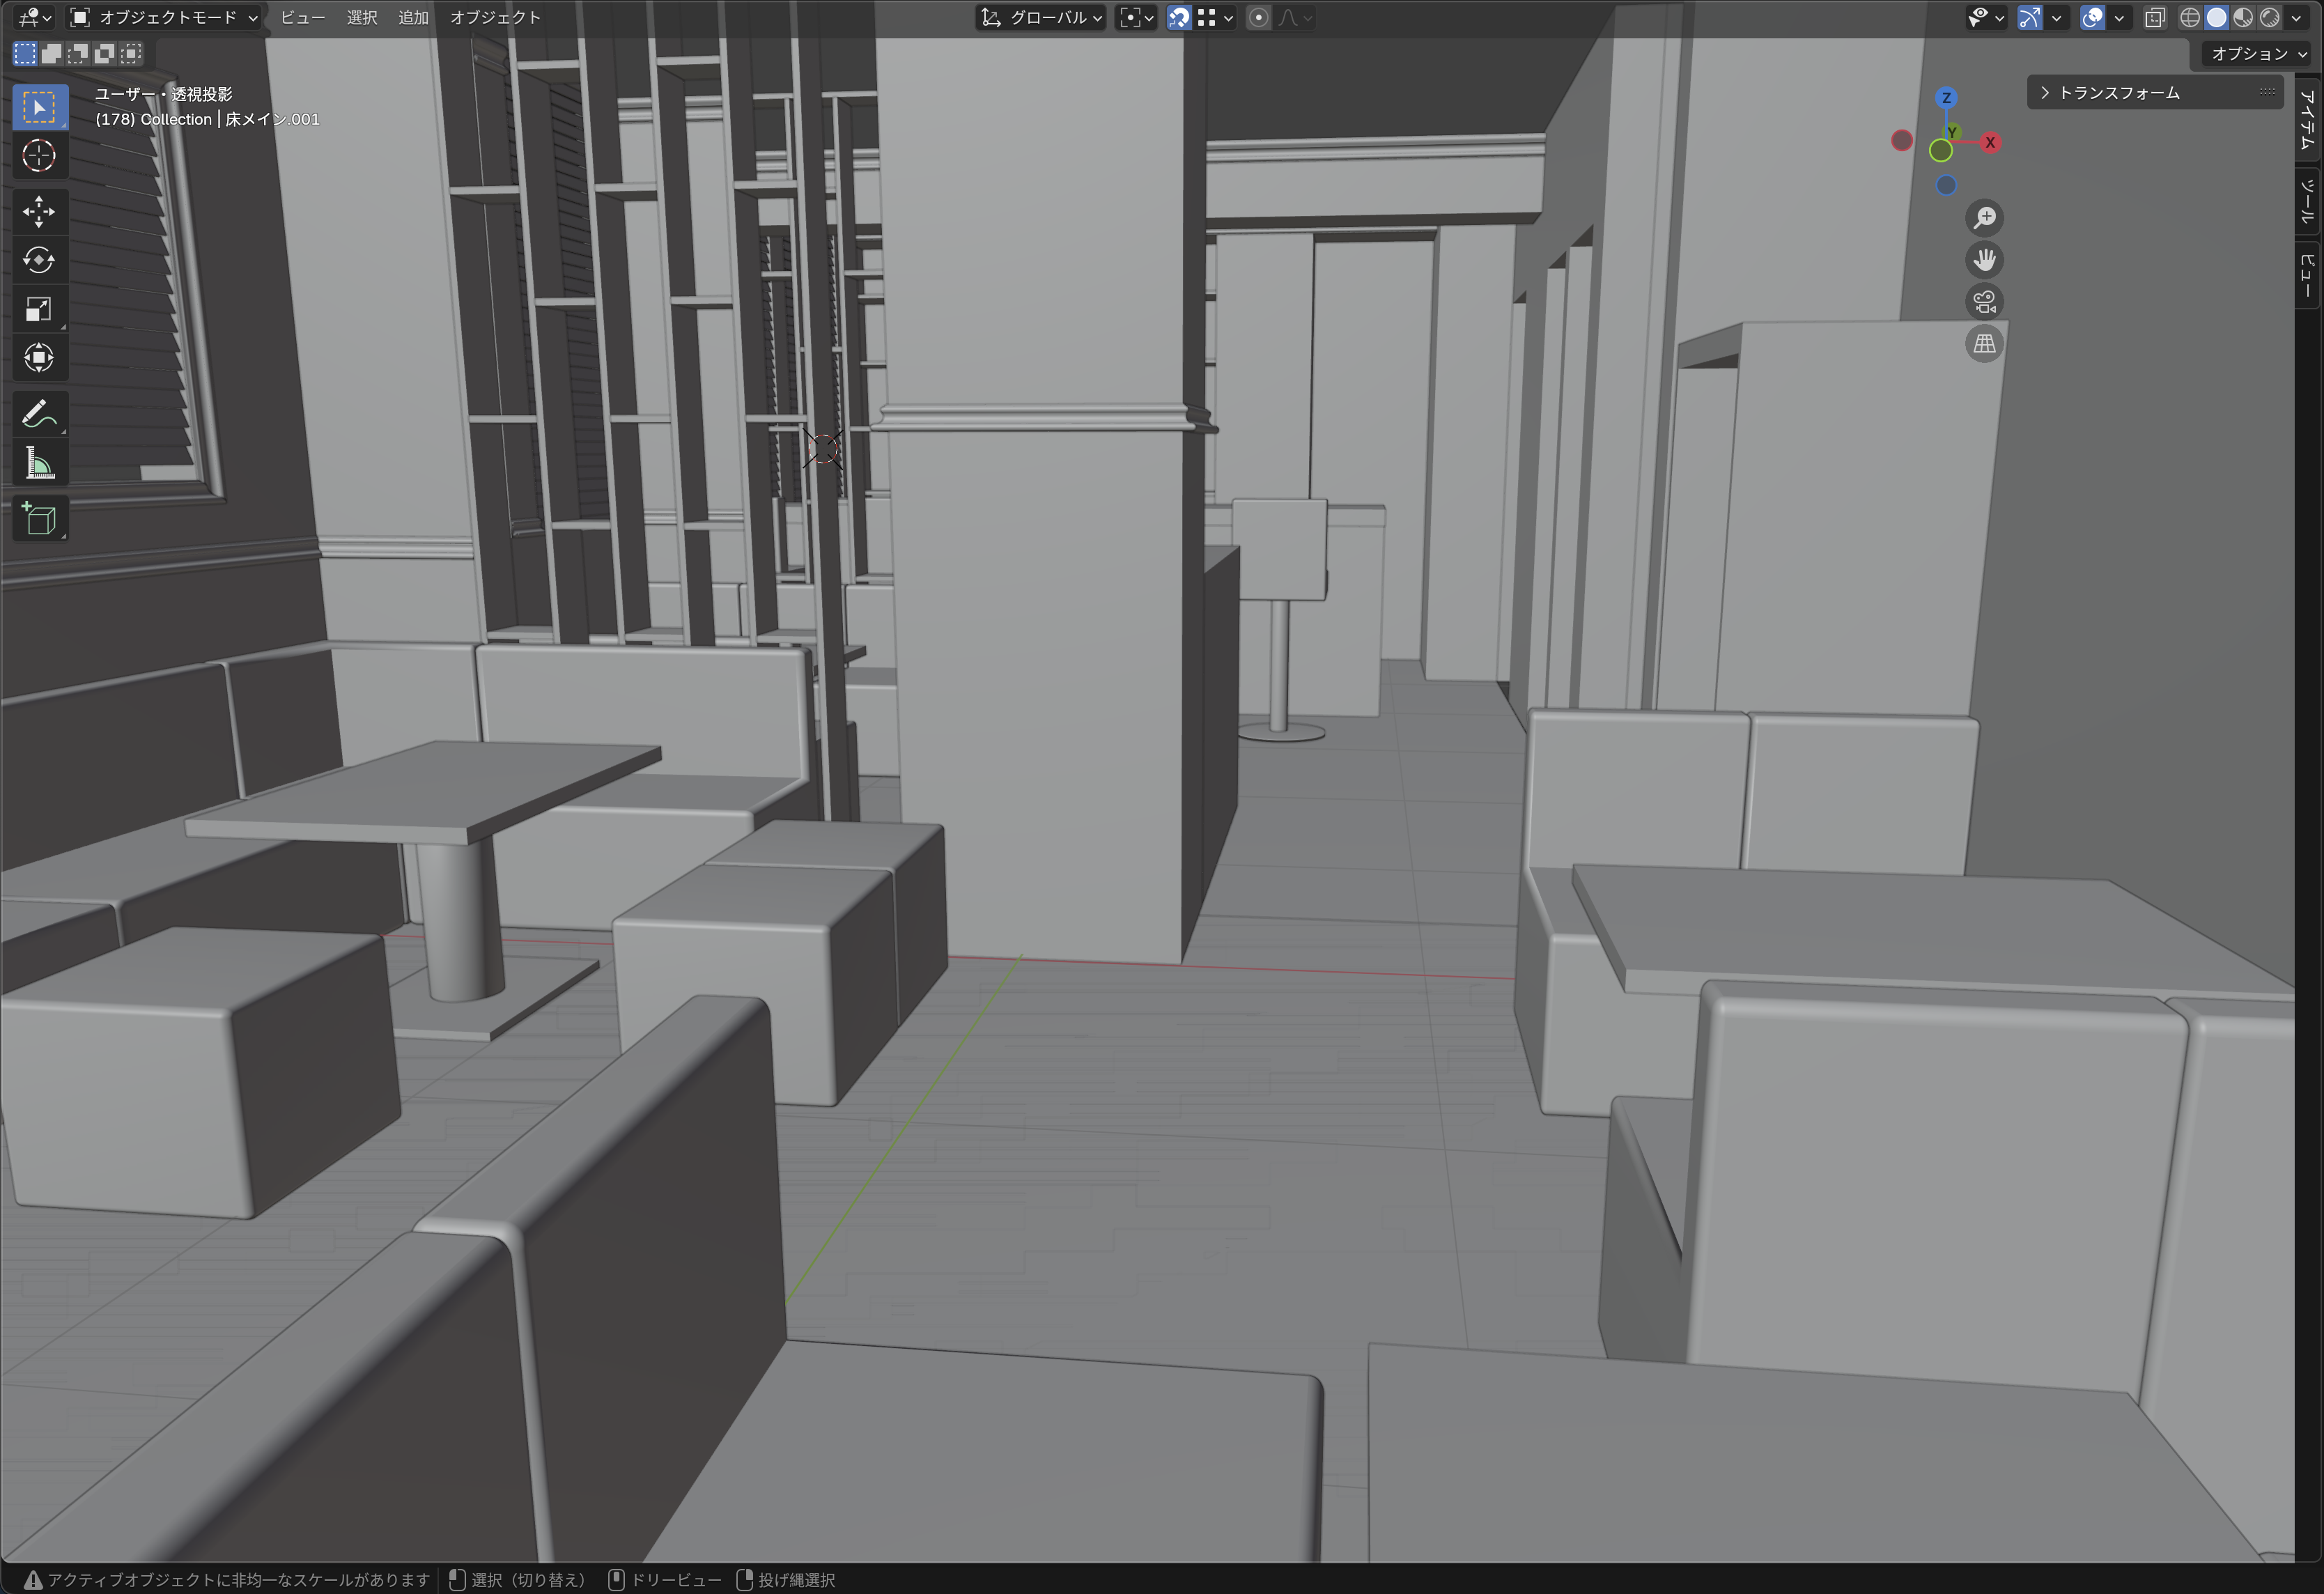This screenshot has height=1594, width=2324.
Task: Select the Select Box tool
Action: click(x=40, y=107)
